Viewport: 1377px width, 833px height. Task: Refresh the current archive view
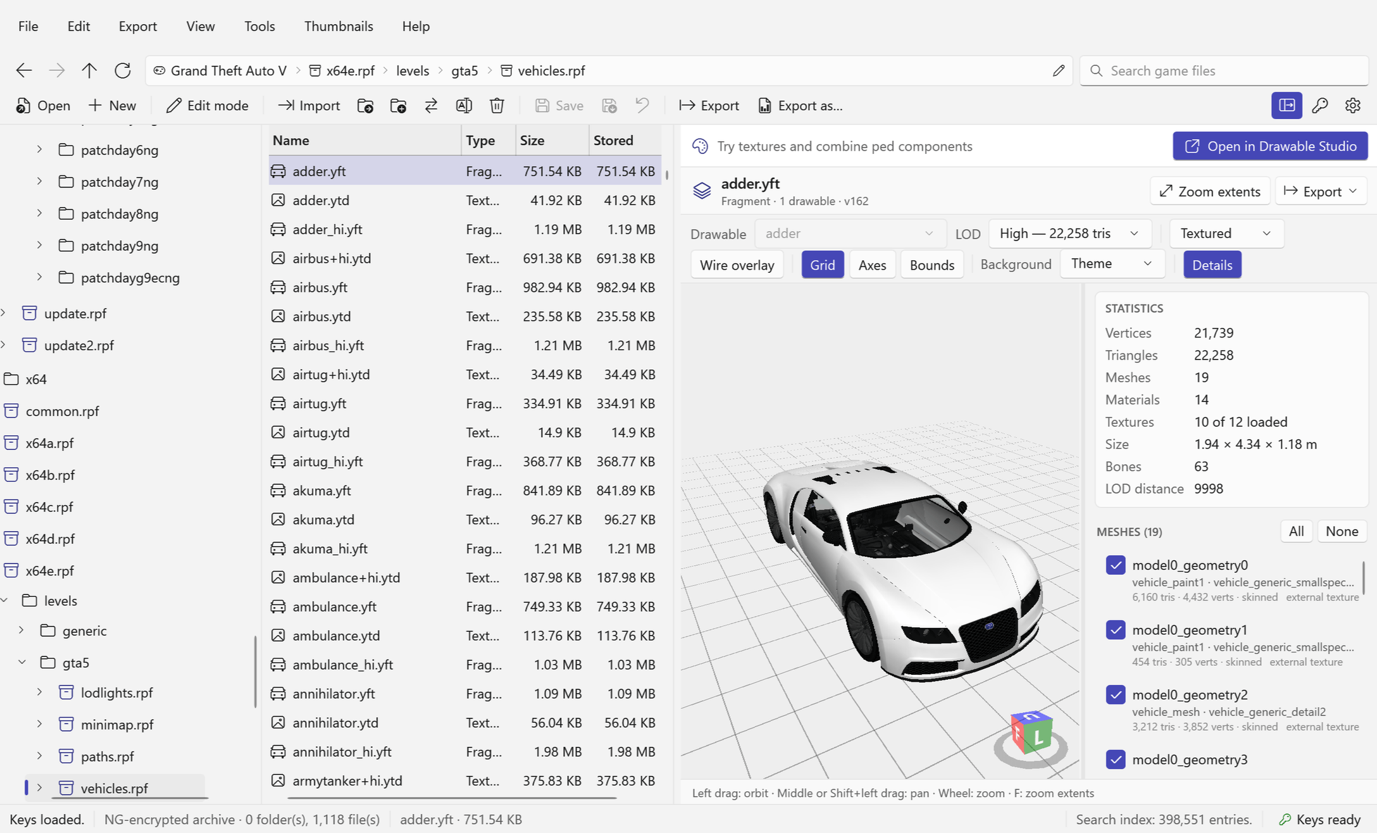pos(123,70)
